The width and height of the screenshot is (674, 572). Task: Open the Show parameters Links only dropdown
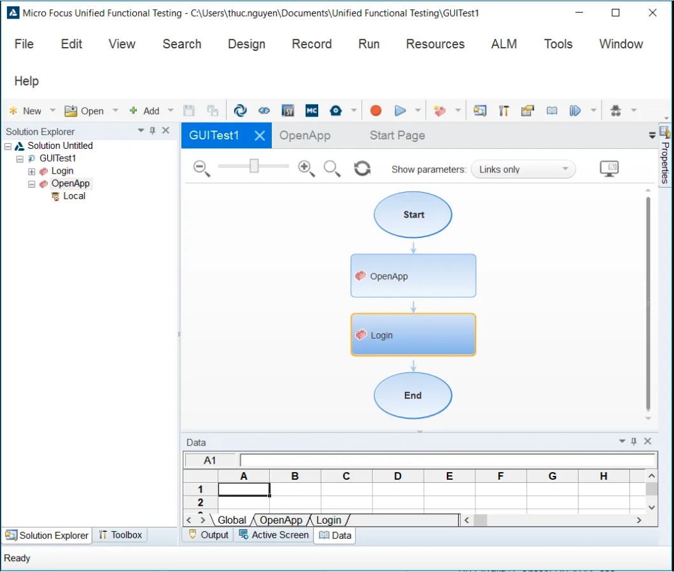coord(523,169)
